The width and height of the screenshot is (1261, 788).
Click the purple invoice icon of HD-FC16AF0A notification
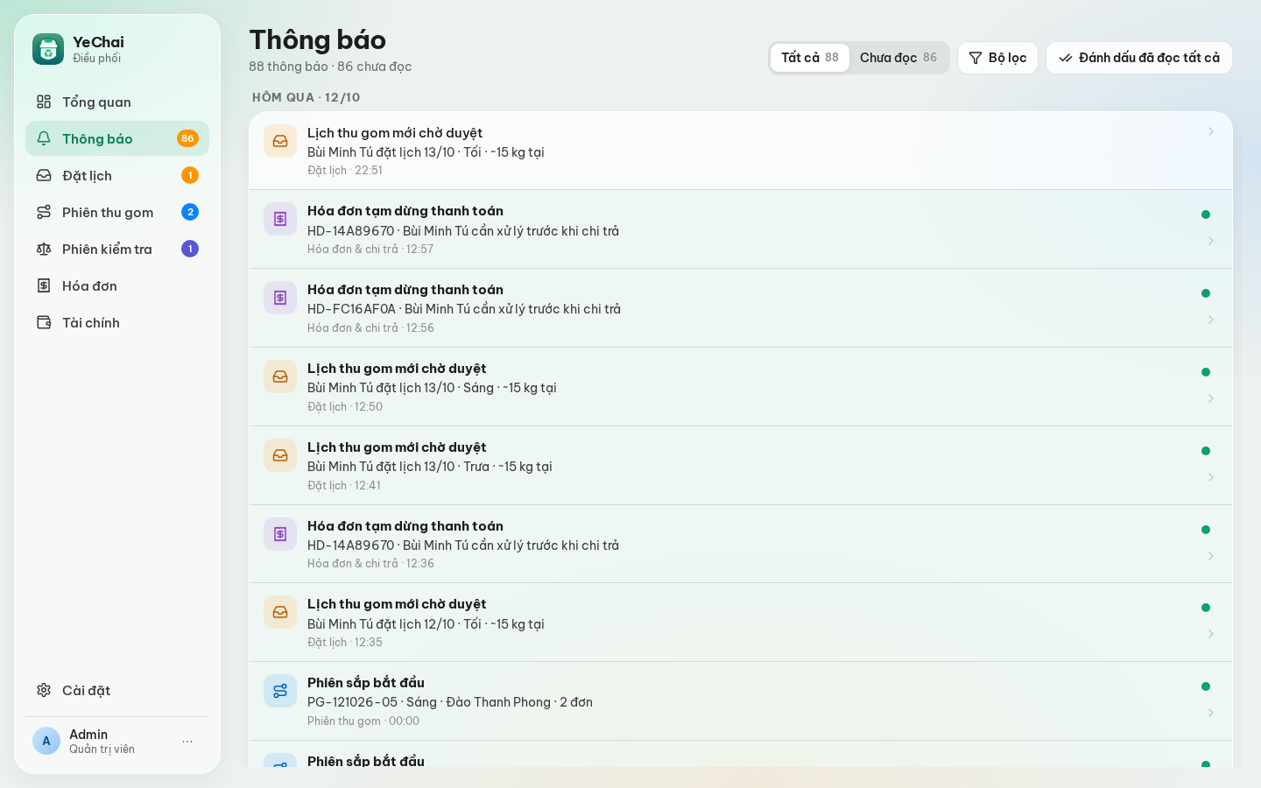tap(280, 298)
